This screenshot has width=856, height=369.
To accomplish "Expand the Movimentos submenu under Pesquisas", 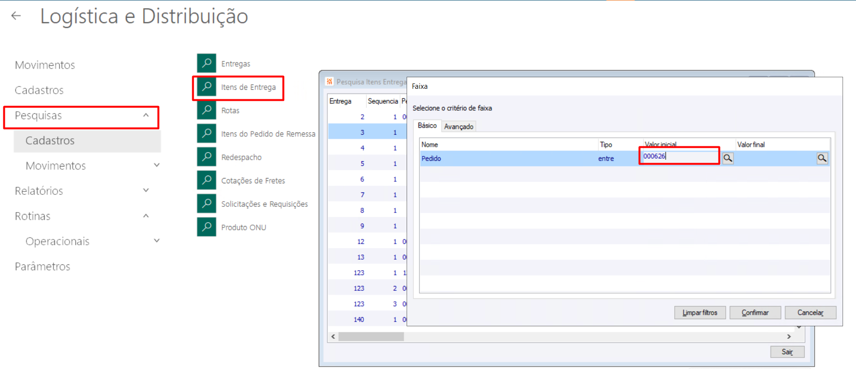I will pyautogui.click(x=157, y=166).
